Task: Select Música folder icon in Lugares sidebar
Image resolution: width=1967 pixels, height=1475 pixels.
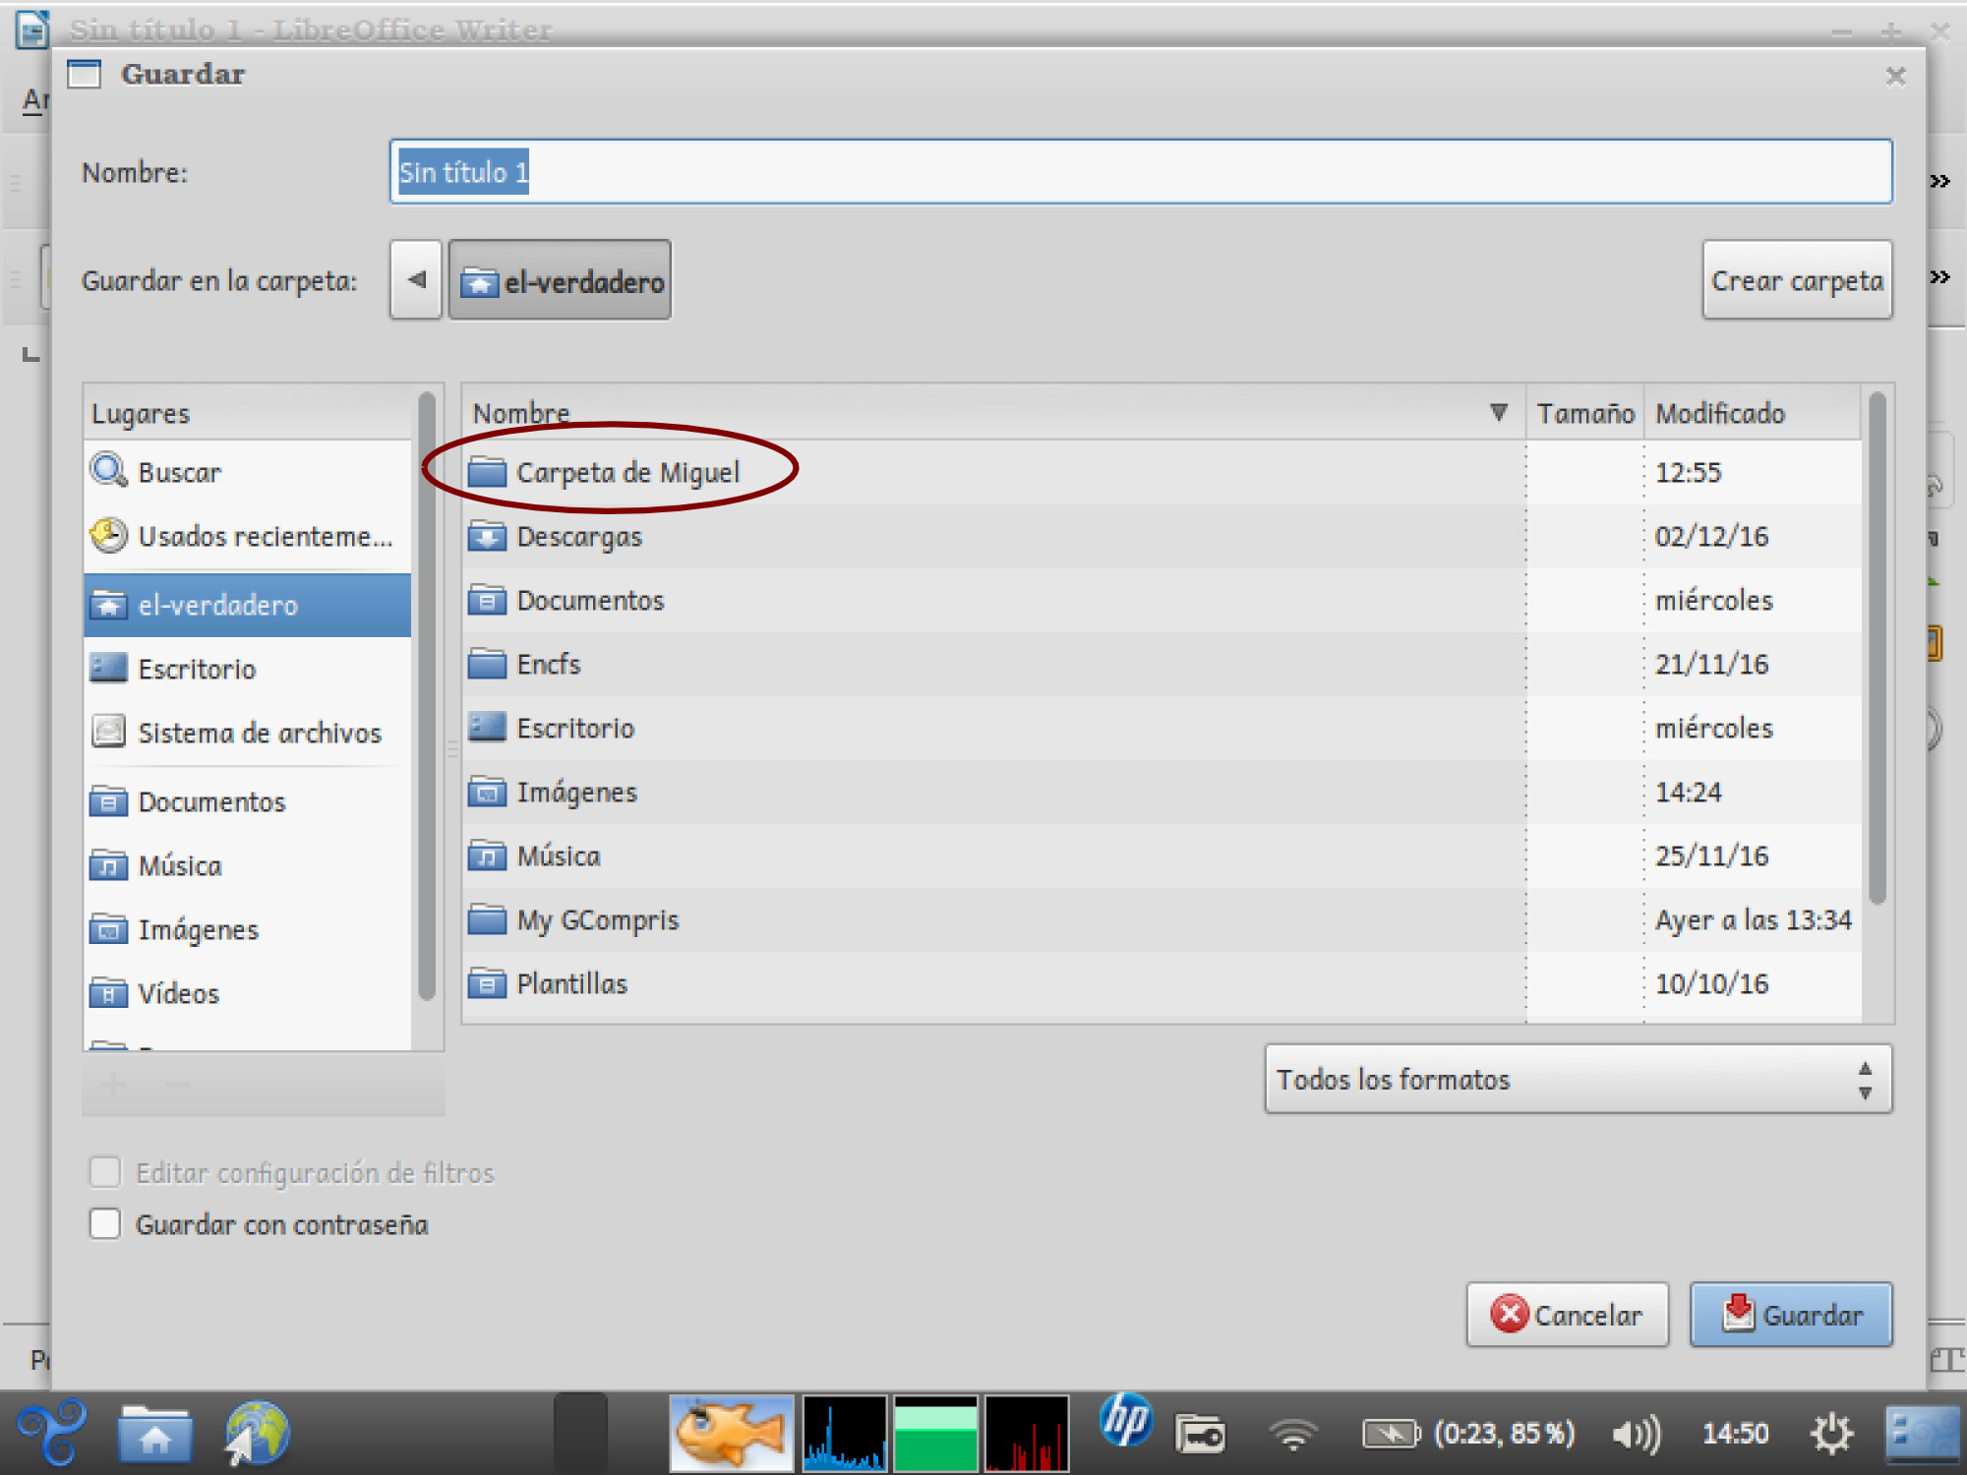Action: tap(108, 865)
